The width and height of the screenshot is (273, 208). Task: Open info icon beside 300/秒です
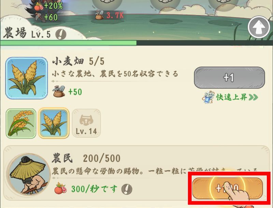127,189
